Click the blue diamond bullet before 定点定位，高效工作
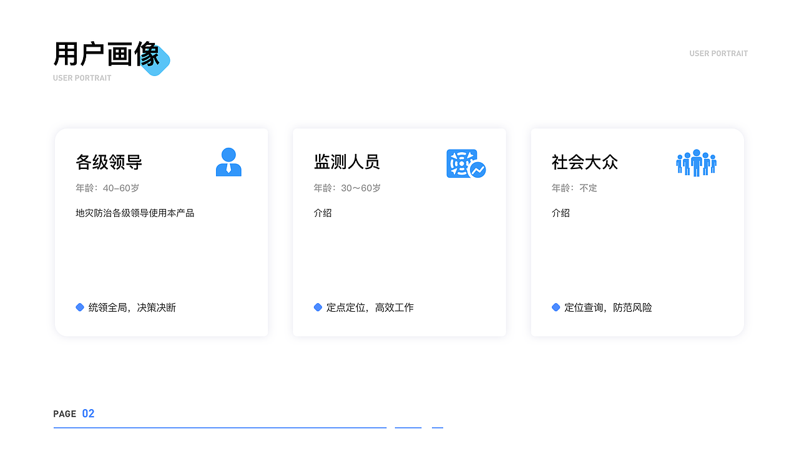This screenshot has height=449, width=799. 318,307
